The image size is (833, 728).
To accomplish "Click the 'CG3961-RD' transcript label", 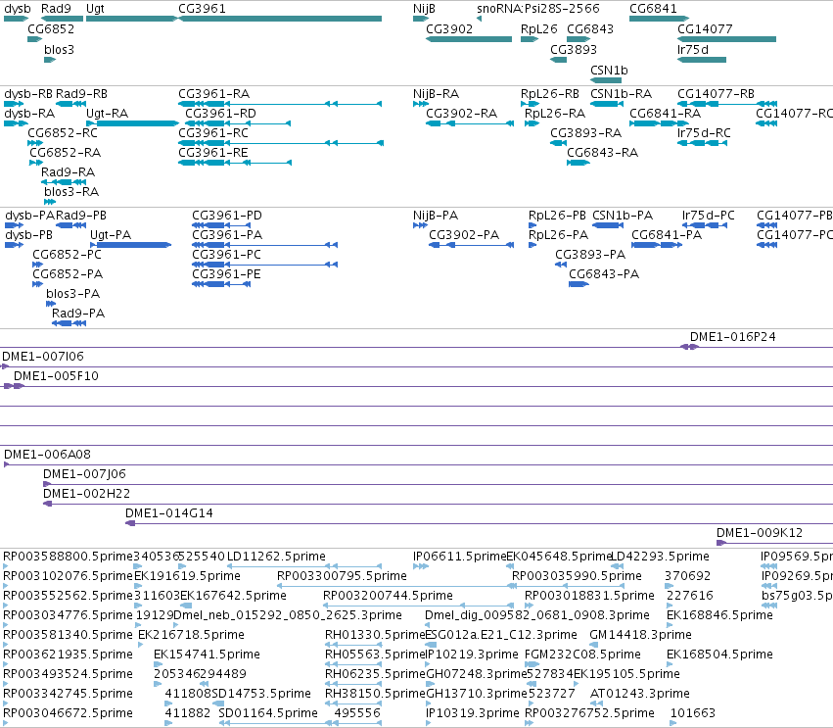I will (x=220, y=114).
